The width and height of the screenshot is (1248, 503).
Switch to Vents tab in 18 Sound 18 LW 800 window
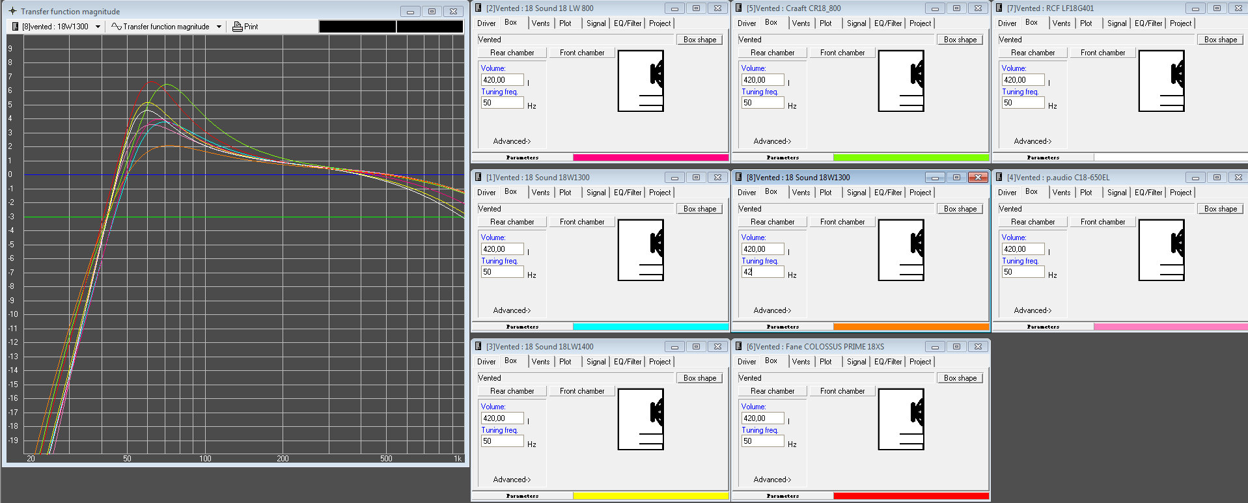(x=540, y=23)
